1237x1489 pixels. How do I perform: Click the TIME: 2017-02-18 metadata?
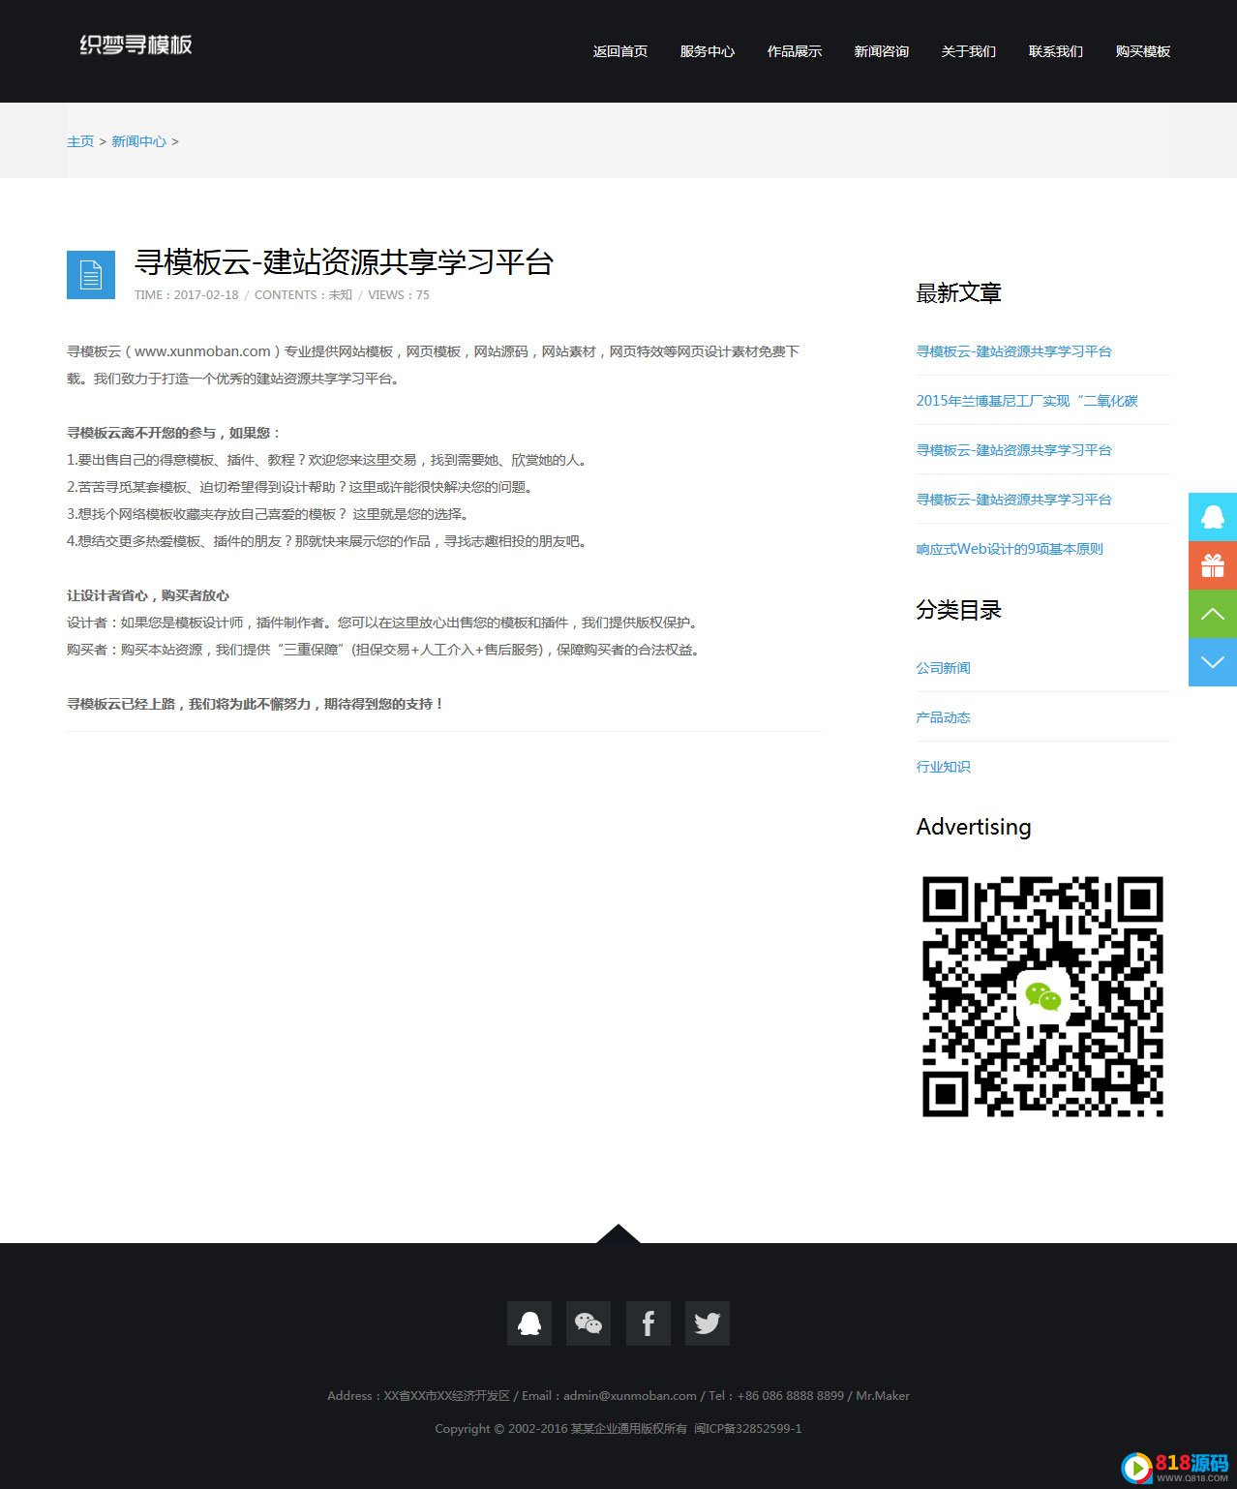point(187,295)
